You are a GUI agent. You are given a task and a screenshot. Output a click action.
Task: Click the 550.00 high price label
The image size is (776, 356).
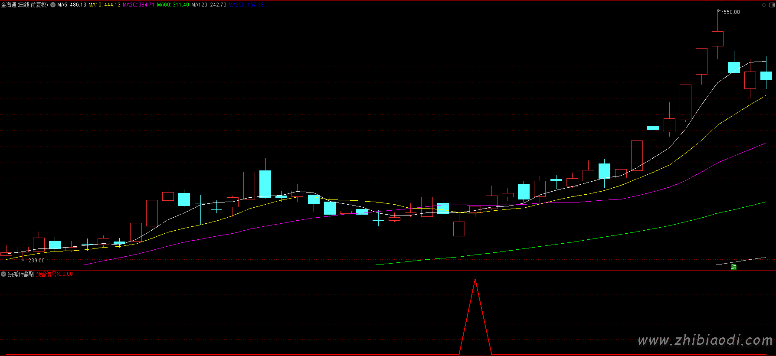[732, 12]
